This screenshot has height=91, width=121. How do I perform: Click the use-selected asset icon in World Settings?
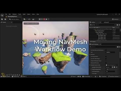[113, 67]
